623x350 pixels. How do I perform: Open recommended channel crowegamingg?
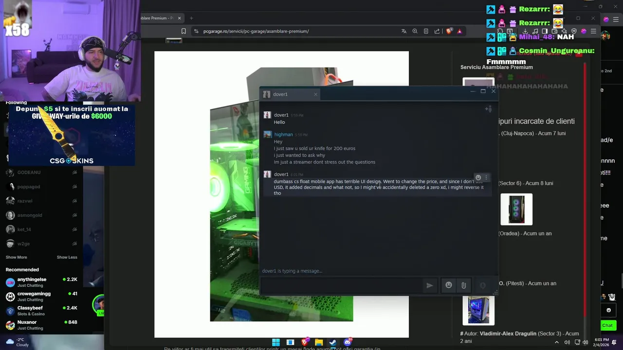pos(41,297)
